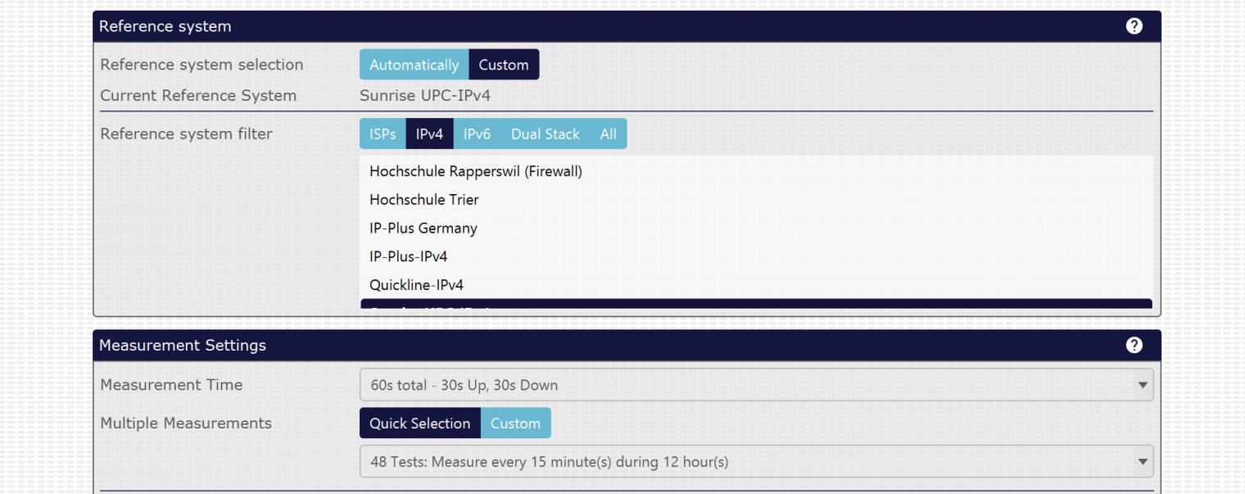
Task: Choose Hochschule Rapperswil (Firewall) from list
Action: tap(476, 171)
